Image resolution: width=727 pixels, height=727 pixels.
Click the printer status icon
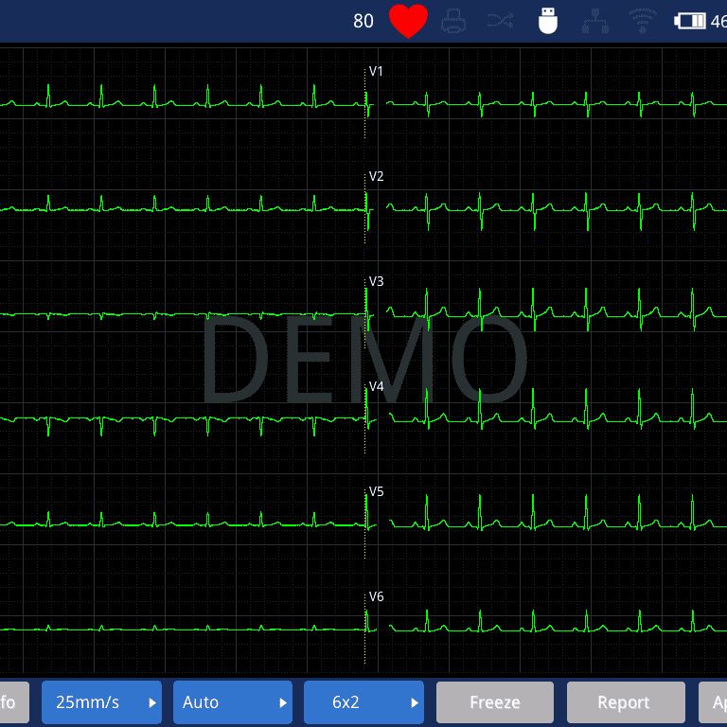coord(454,21)
